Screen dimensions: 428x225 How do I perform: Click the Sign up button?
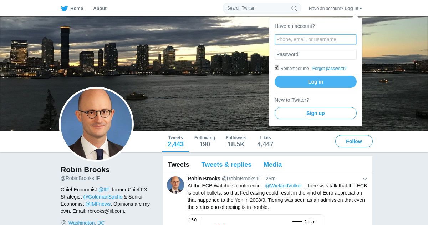[x=316, y=113]
